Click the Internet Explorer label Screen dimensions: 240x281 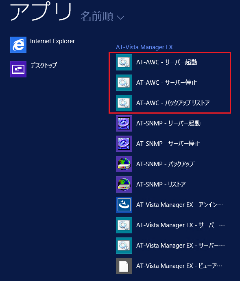[52, 41]
